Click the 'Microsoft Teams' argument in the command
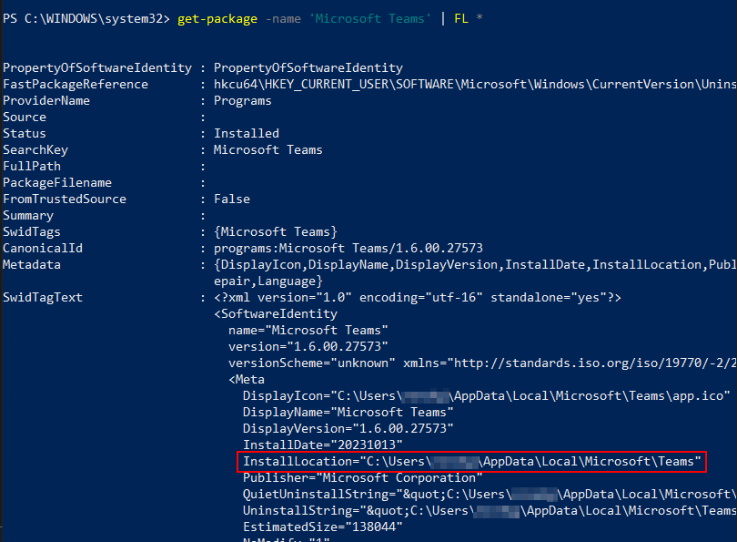This screenshot has width=737, height=542. pyautogui.click(x=370, y=18)
